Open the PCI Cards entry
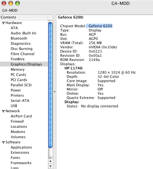 point(19,80)
